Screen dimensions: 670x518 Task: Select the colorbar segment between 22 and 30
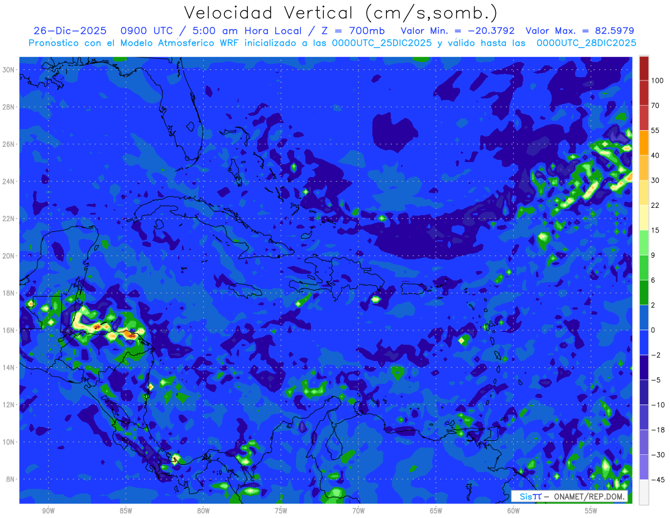644,193
